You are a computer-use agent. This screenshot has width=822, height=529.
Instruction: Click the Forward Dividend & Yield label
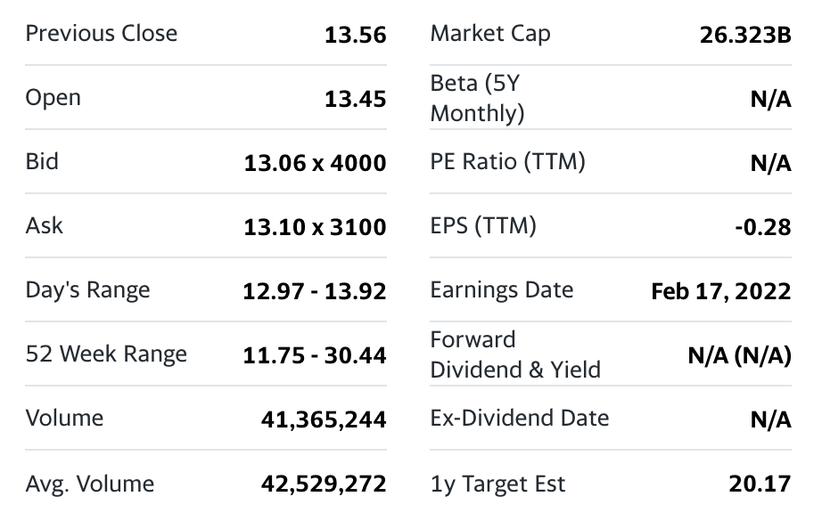tap(514, 354)
